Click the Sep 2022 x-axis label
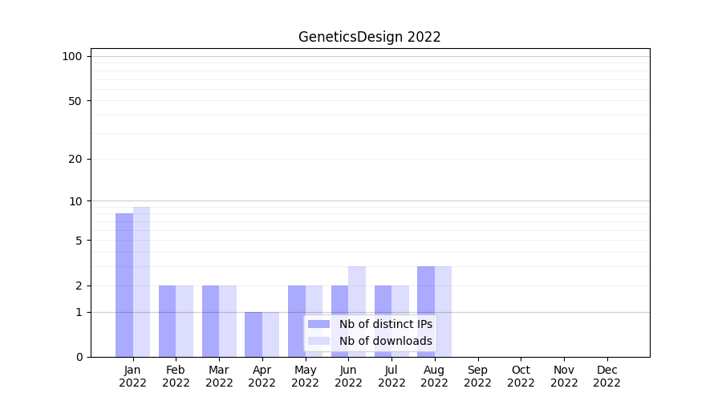This screenshot has height=401, width=722. tap(477, 376)
